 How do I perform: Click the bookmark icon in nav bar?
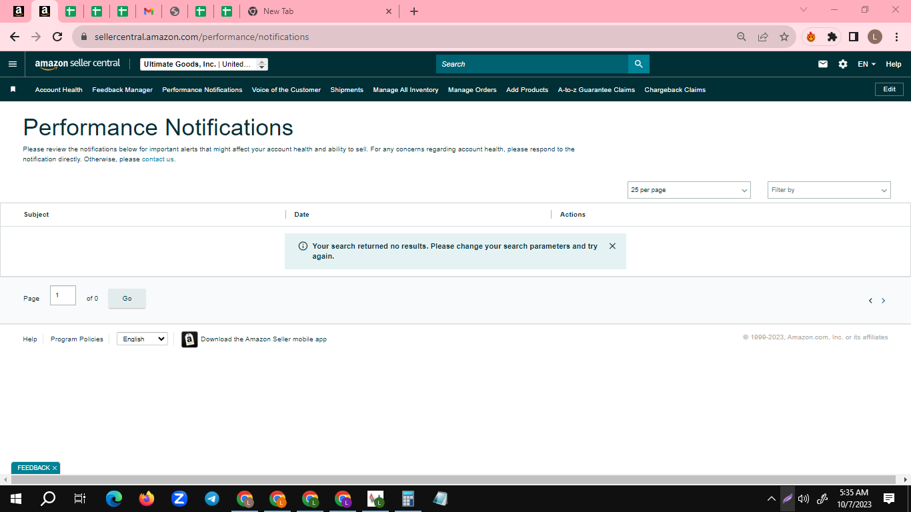(13, 89)
